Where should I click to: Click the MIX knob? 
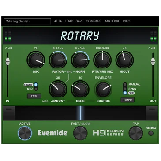tap(36, 60)
